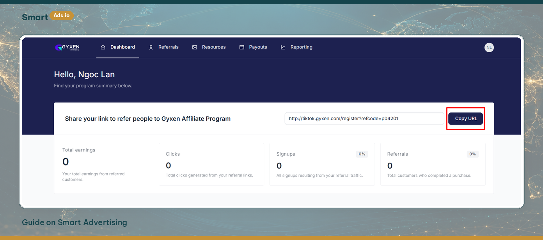The image size is (543, 240).
Task: Click the Referrals card value 0
Action: 390,166
